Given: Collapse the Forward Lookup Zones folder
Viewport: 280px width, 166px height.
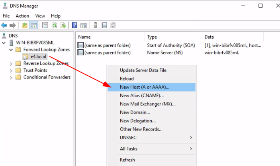Looking at the screenshot, I should tap(11, 50).
